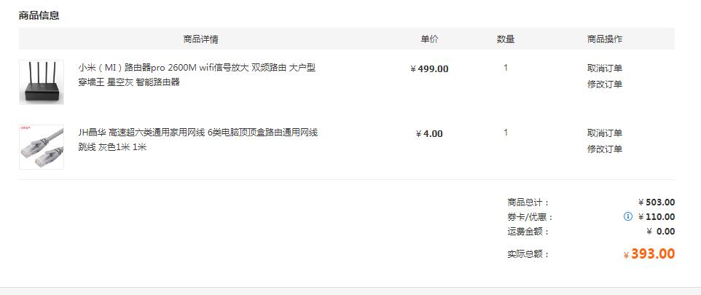The height and width of the screenshot is (295, 701).
Task: Open the Xiaomi router product thumbnail
Action: pyautogui.click(x=42, y=82)
